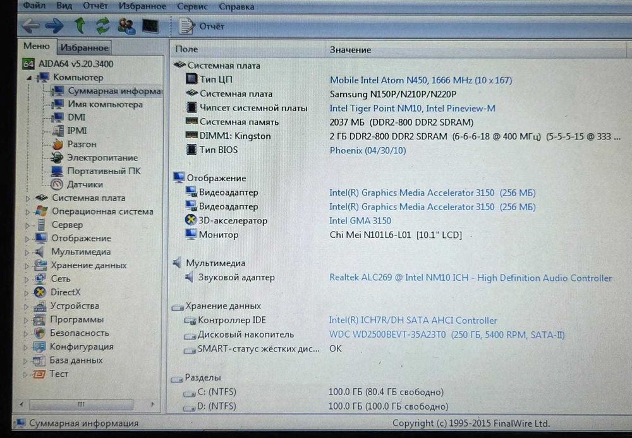Expand the Отображение tree node
This screenshot has height=438, width=632.
pyautogui.click(x=27, y=239)
